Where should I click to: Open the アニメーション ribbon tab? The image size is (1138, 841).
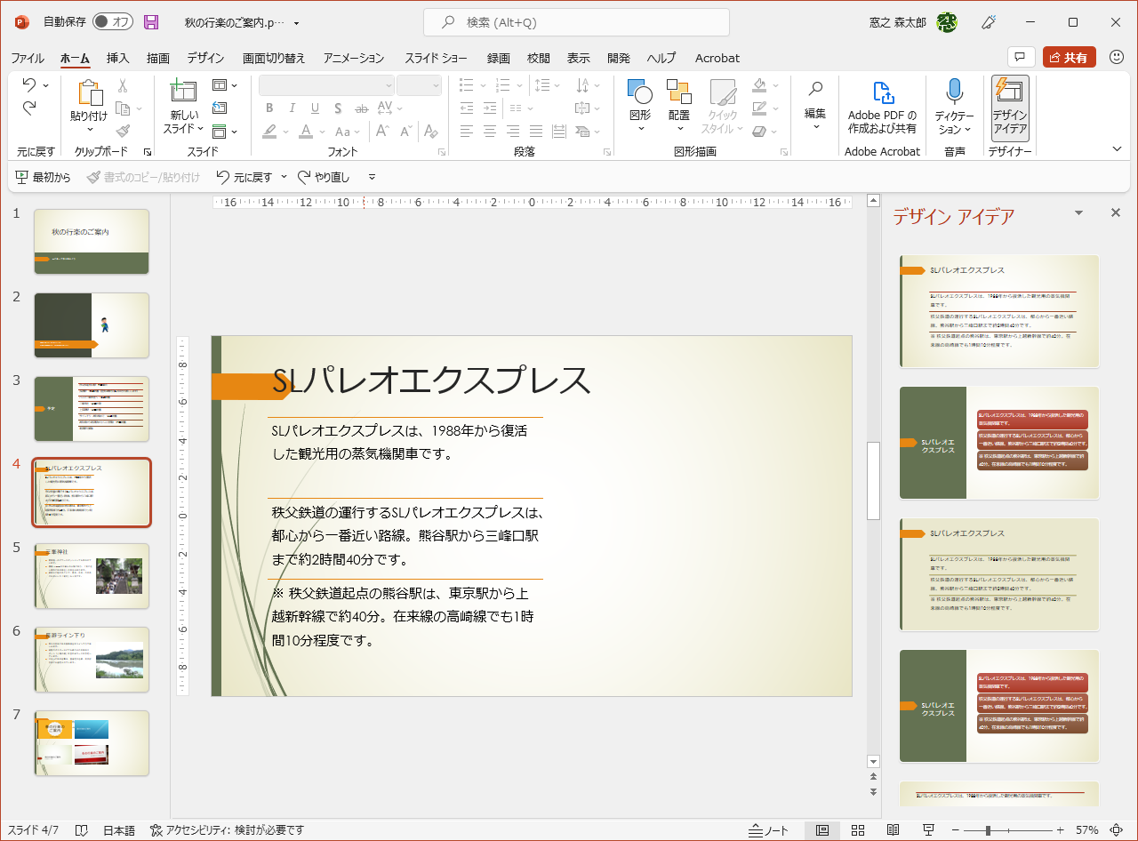point(353,58)
